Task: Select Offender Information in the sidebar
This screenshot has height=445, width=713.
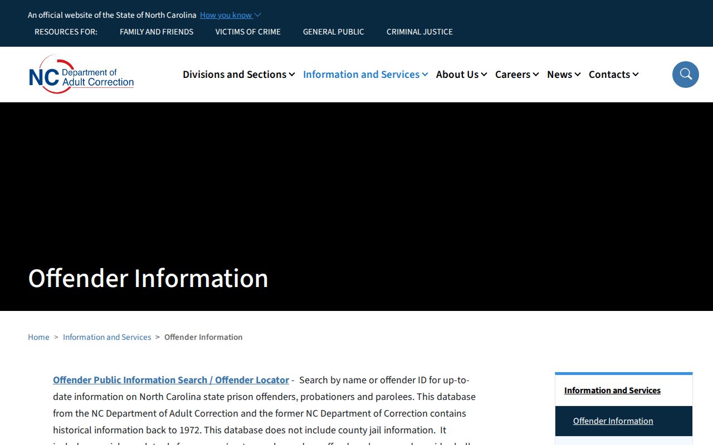Action: coord(613,421)
